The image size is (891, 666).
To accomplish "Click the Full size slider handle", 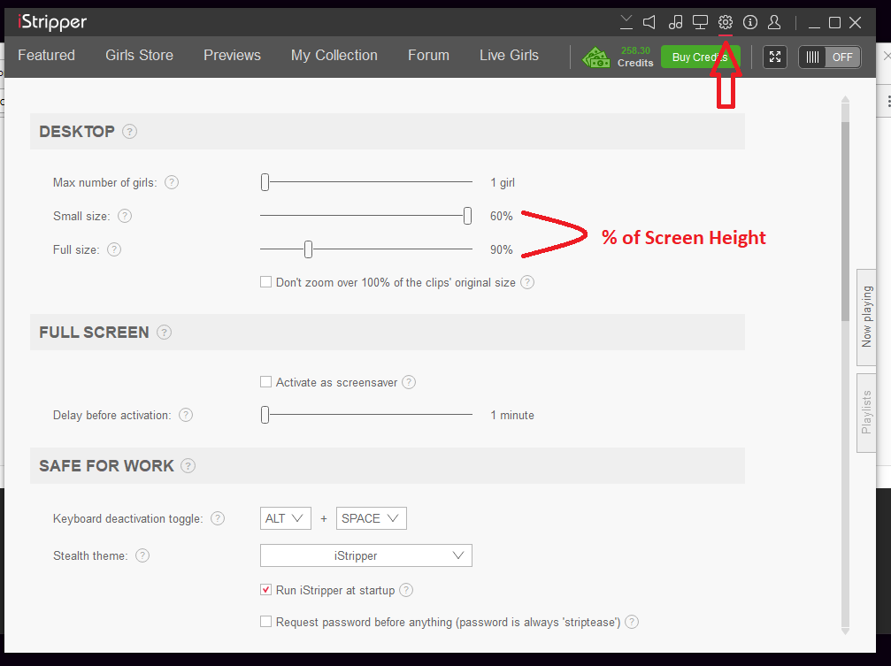I will click(308, 249).
